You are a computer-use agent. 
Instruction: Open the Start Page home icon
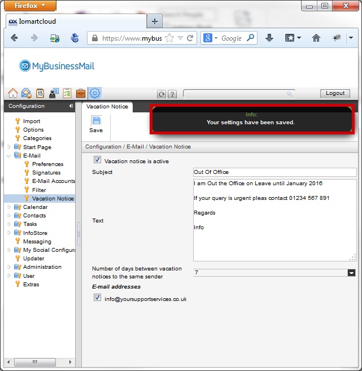point(12,94)
